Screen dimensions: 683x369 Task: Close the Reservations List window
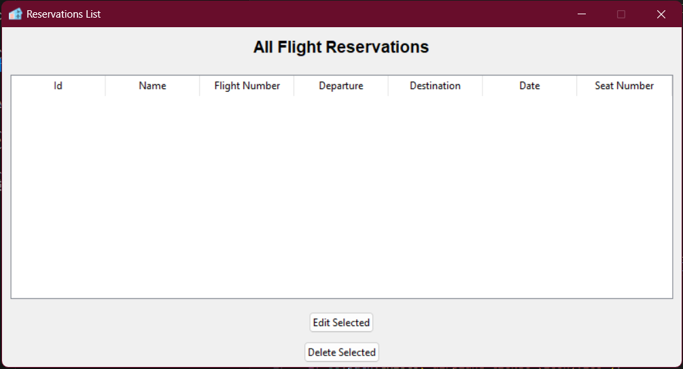[661, 14]
